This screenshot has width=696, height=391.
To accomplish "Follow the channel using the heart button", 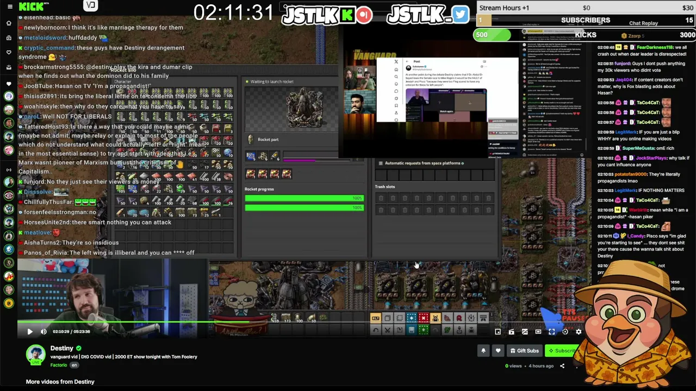I will [498, 351].
